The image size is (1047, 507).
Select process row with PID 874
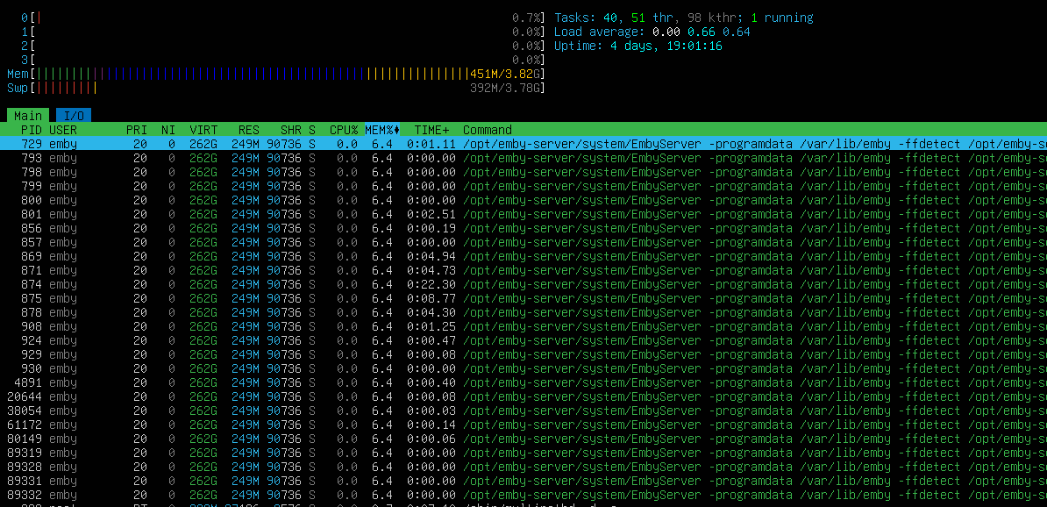click(523, 284)
